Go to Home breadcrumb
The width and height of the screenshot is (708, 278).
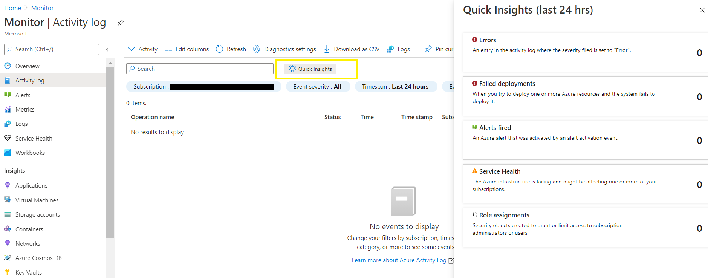(12, 8)
